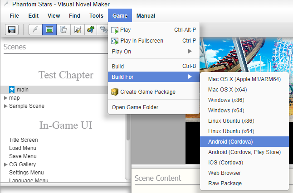This screenshot has height=193, width=293.
Task: Open the File menu
Action: coord(15,16)
